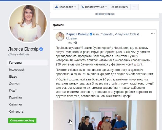Open the Події section in sidebar
The height and width of the screenshot is (130, 162).
point(13,91)
